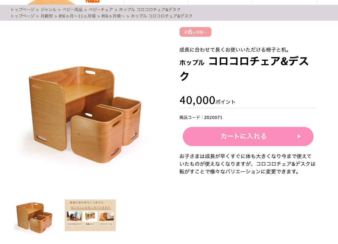338x244 pixels.
Task: Open トップページ link in first breadcrumb row
Action: click(22, 10)
